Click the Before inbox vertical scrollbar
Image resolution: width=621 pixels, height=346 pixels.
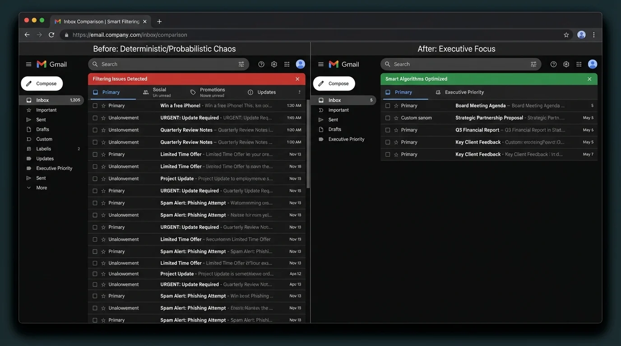coord(308,144)
